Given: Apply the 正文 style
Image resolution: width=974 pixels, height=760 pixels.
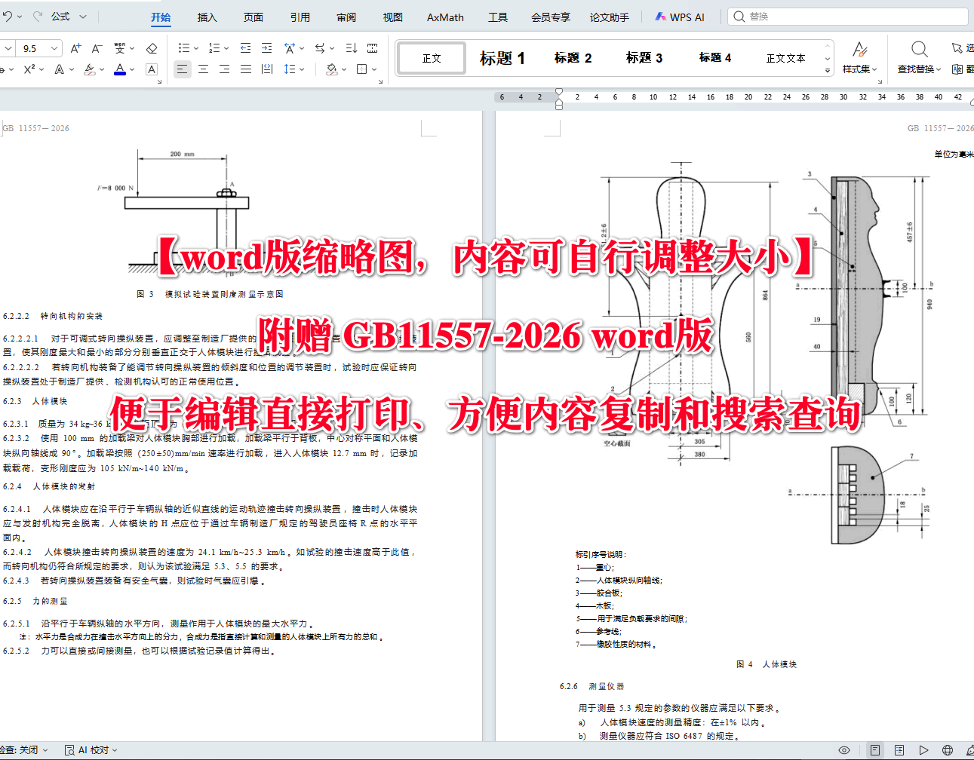Looking at the screenshot, I should 432,58.
